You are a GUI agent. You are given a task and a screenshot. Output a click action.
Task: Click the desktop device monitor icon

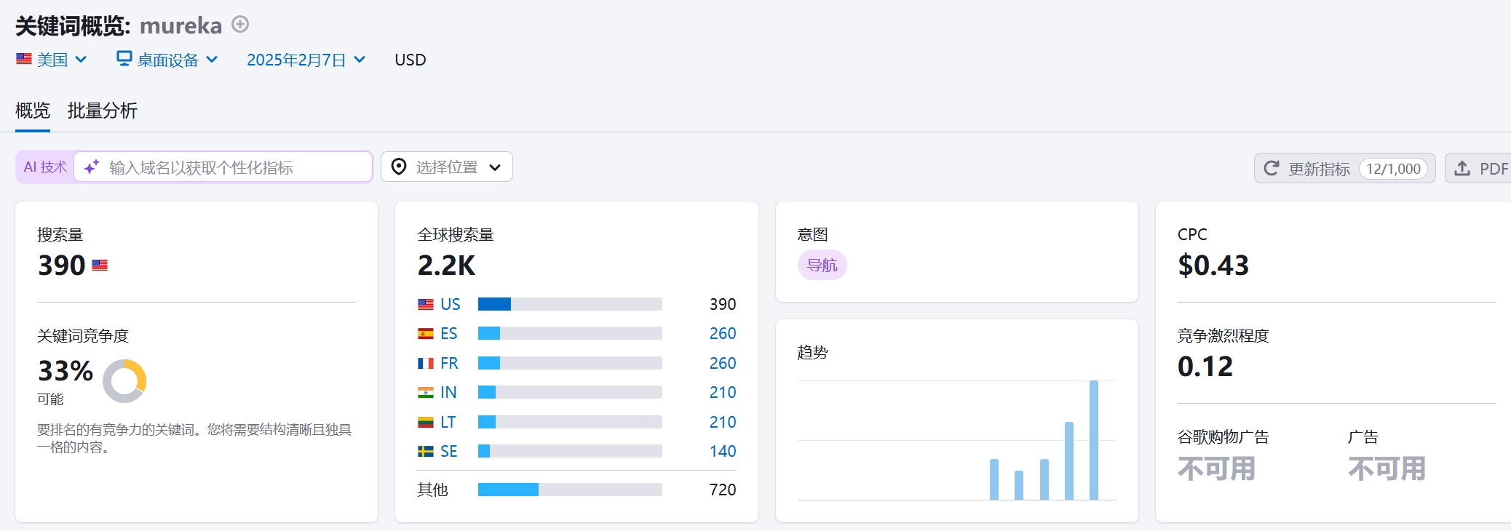tap(124, 58)
